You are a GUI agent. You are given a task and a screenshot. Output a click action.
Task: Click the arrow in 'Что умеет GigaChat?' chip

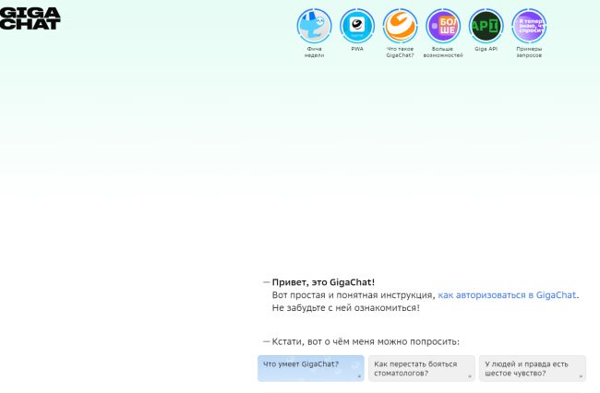click(x=359, y=376)
